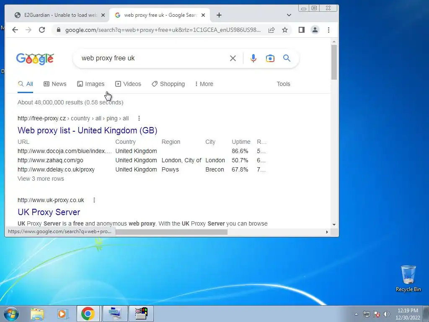
Task: Select the All results tab
Action: (26, 84)
